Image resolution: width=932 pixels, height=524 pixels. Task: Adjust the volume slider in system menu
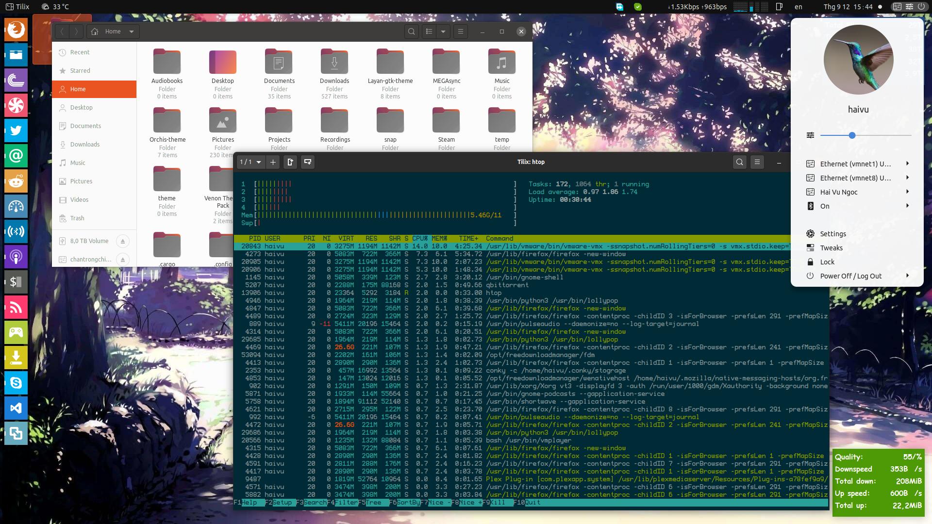852,135
